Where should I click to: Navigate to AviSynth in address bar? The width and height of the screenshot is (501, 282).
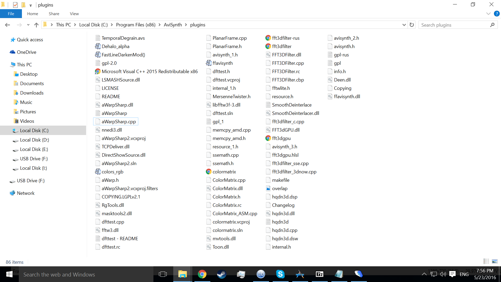click(x=173, y=25)
